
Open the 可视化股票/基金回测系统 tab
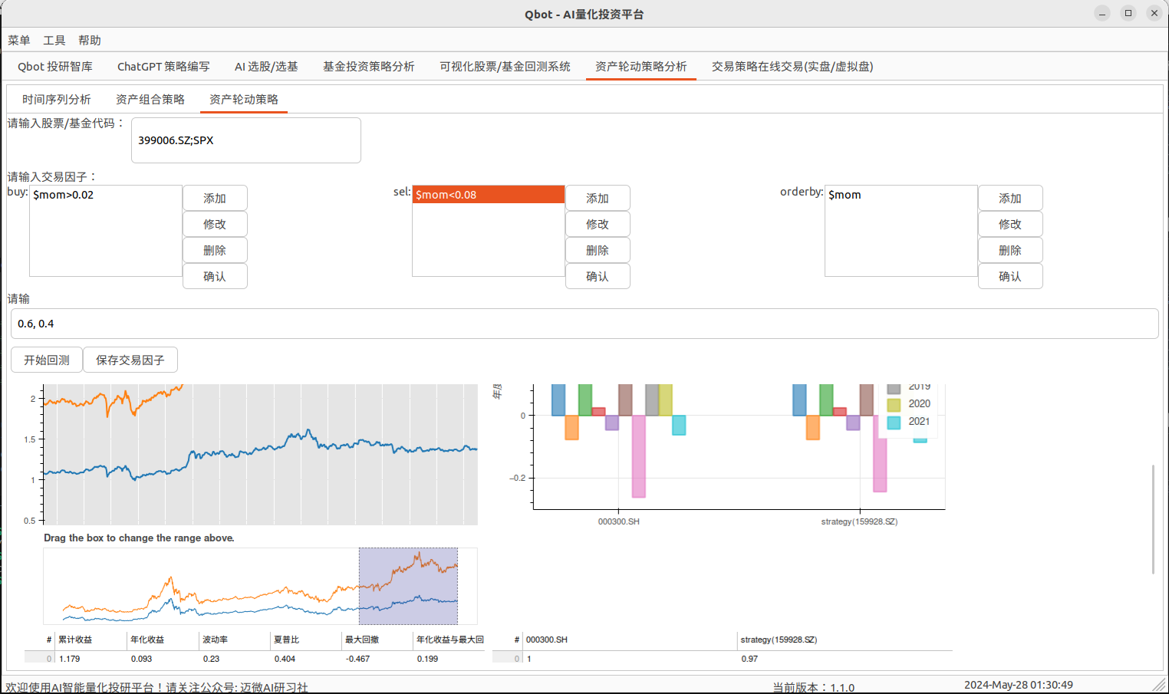coord(504,67)
